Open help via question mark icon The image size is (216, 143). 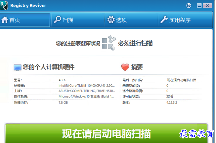pos(189,6)
